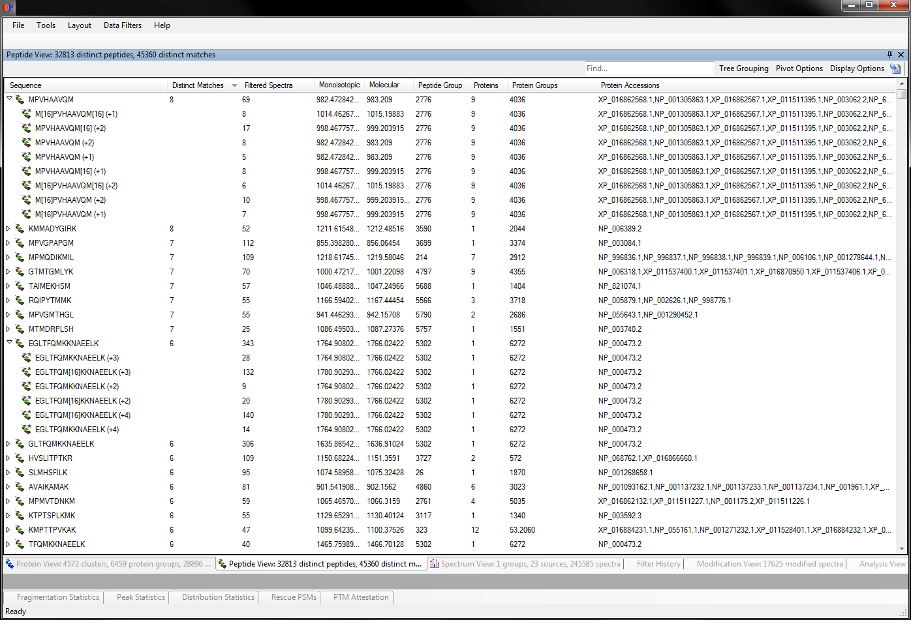
Task: Click the peptide icon of TAIMEKHSM
Action: click(20, 286)
